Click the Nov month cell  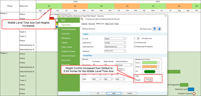tap(102, 11)
